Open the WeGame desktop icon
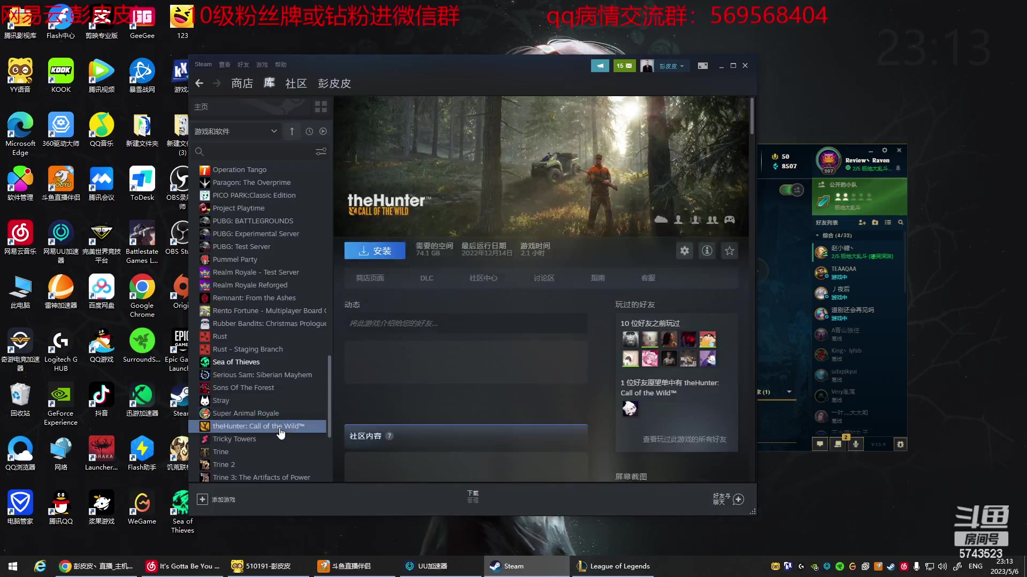1027x577 pixels. pos(142,508)
